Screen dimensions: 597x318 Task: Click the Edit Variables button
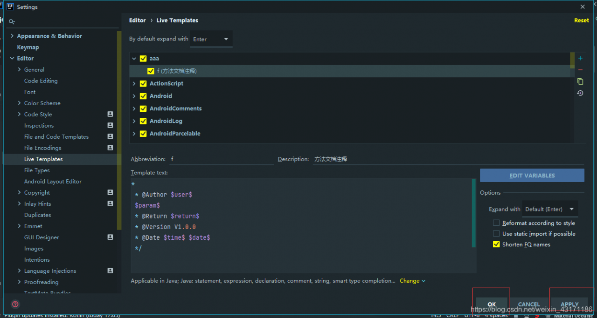532,176
